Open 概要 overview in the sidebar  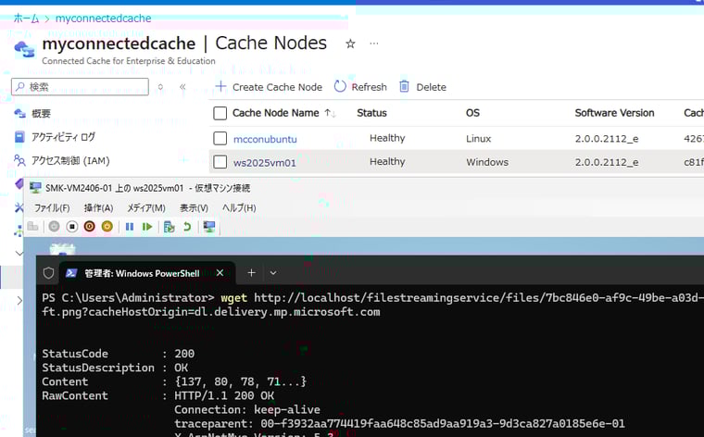41,114
